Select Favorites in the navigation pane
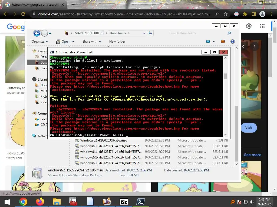 pos(40,51)
